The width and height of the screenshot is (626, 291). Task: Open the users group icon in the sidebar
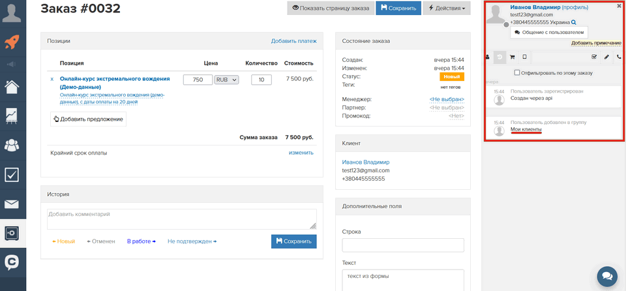[12, 145]
